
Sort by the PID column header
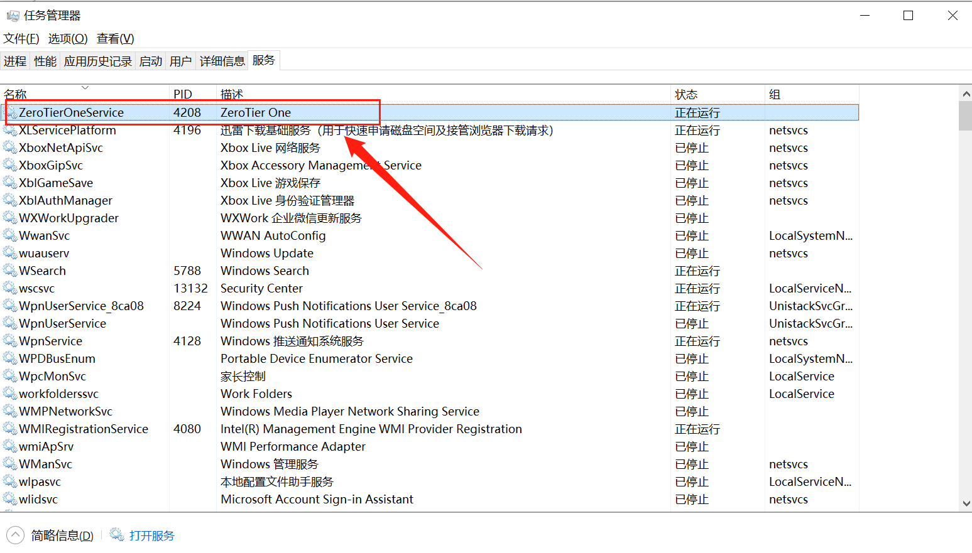(182, 94)
